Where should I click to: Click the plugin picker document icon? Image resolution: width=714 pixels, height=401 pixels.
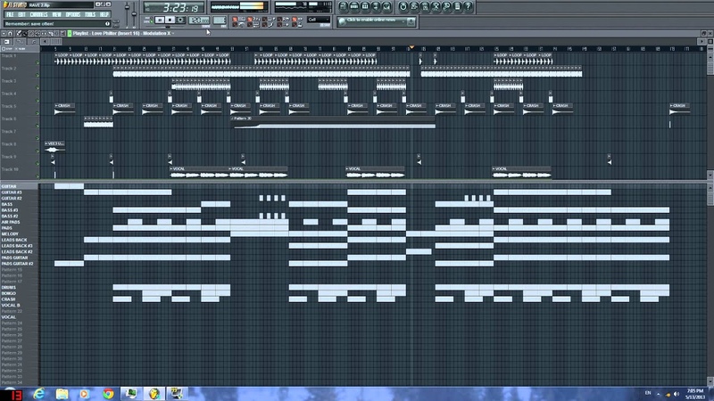tap(457, 6)
